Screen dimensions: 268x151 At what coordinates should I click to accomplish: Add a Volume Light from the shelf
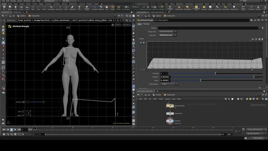(x=179, y=8)
